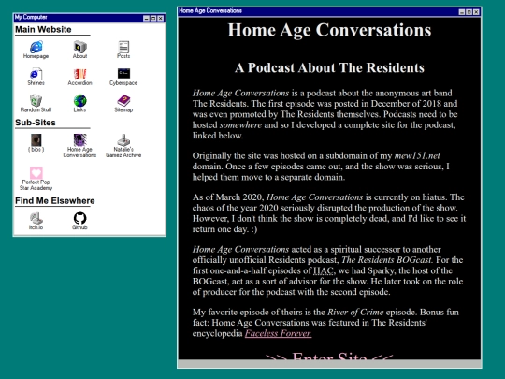
Task: Click the 'Find Me Elsewhere' heading
Action: coord(55,201)
